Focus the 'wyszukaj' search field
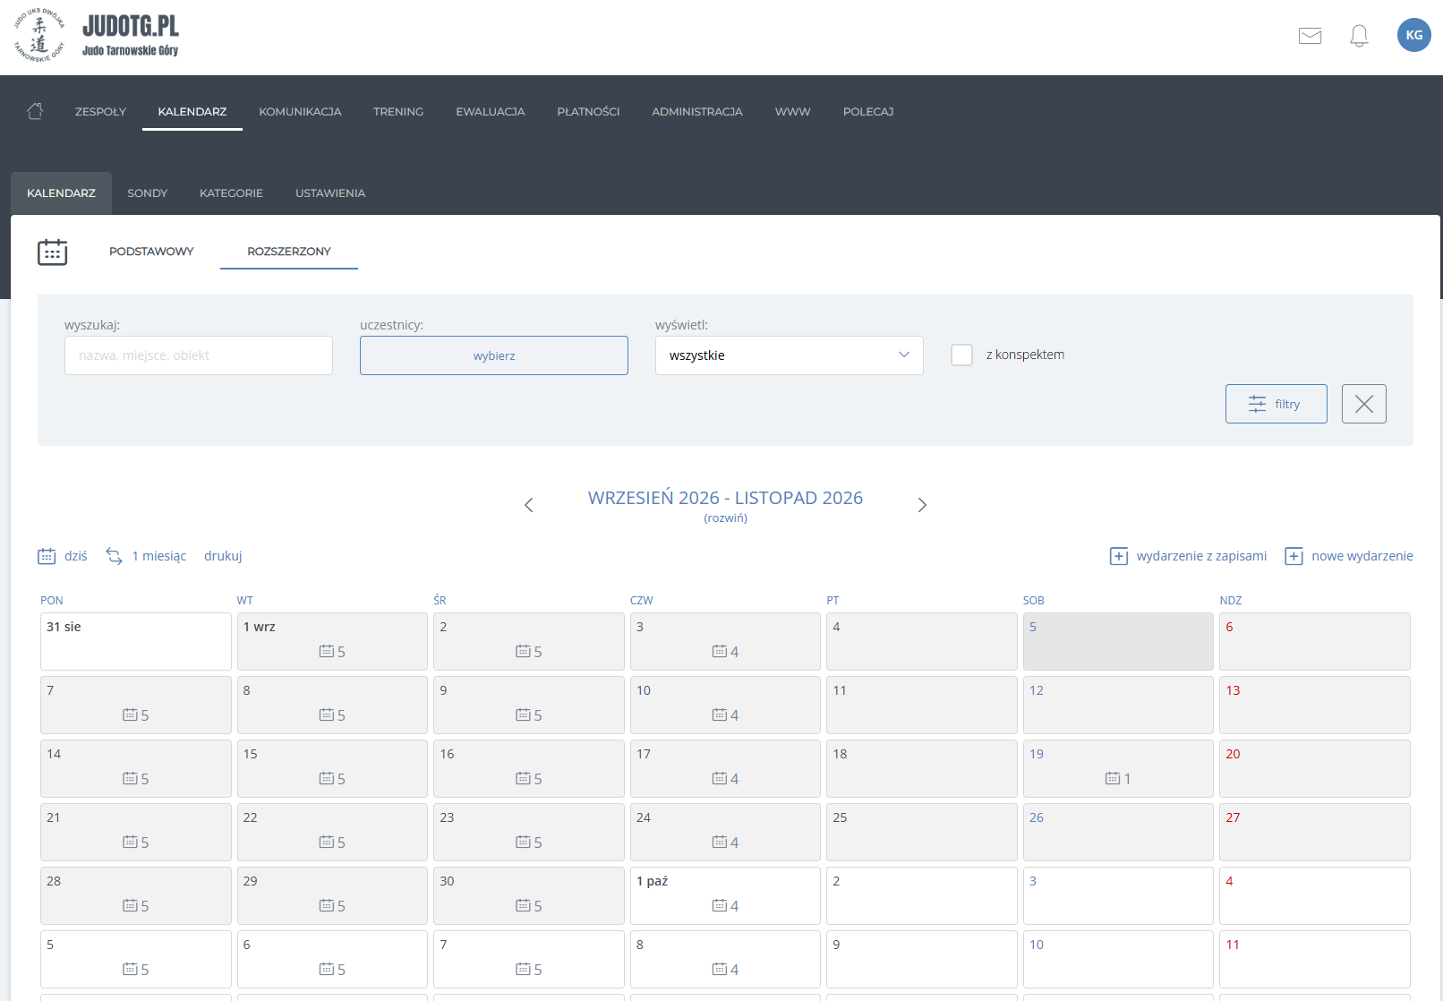The height and width of the screenshot is (1001, 1443). (x=199, y=355)
